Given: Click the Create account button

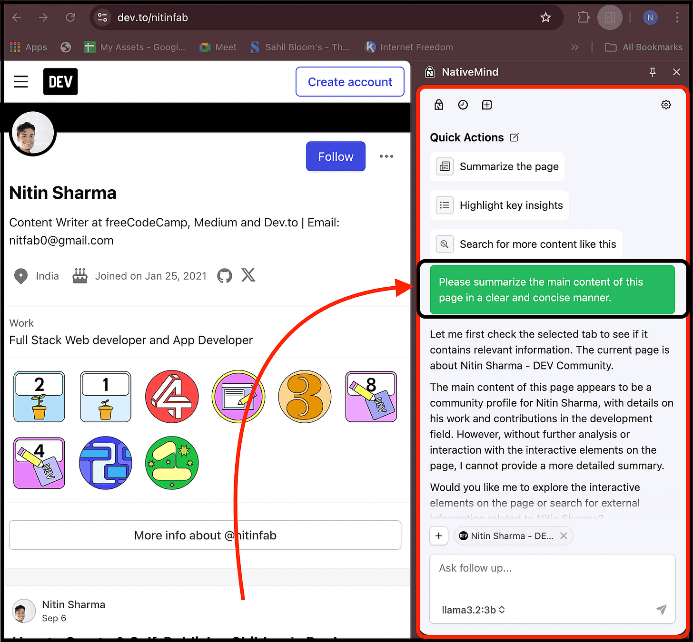Looking at the screenshot, I should 350,82.
